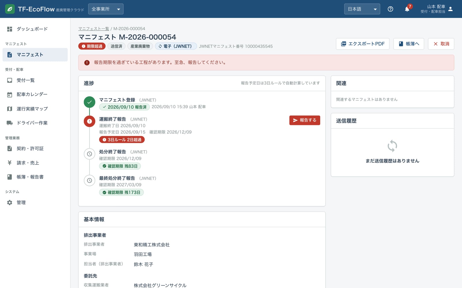Click the 契約・許可証 document icon
The image size is (462, 288).
(10, 149)
